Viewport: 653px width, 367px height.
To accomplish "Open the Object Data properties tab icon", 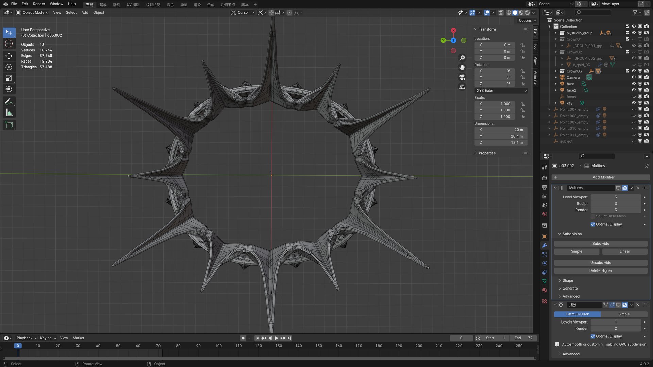I will pyautogui.click(x=545, y=281).
